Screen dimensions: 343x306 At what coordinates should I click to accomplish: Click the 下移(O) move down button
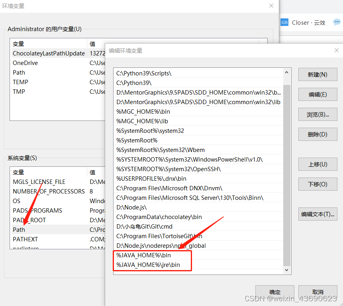point(318,184)
